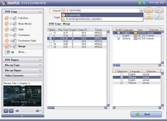Open the Source dropdown arrow
This screenshot has height=121, width=167.
[x=141, y=10]
